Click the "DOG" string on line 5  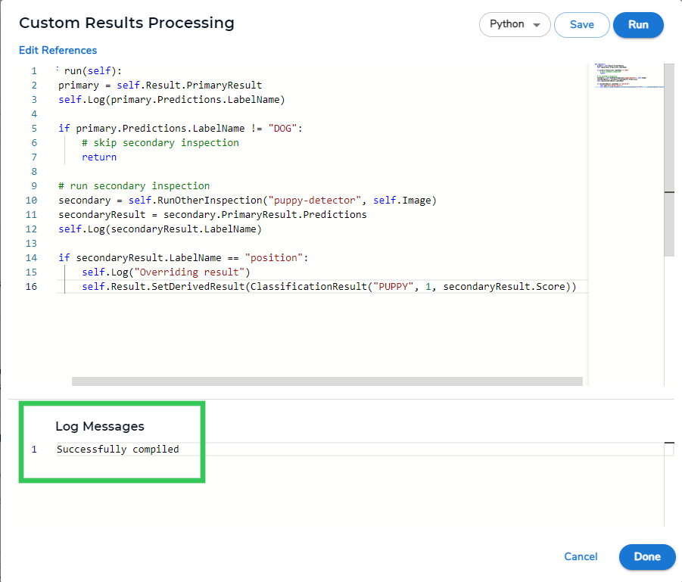(x=282, y=129)
